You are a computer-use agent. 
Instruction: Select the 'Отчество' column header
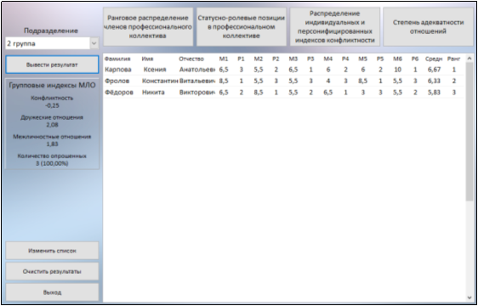point(191,59)
